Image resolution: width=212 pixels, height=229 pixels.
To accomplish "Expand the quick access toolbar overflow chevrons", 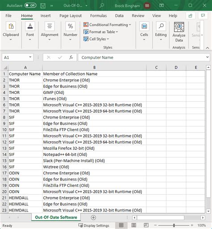I will (x=51, y=6).
